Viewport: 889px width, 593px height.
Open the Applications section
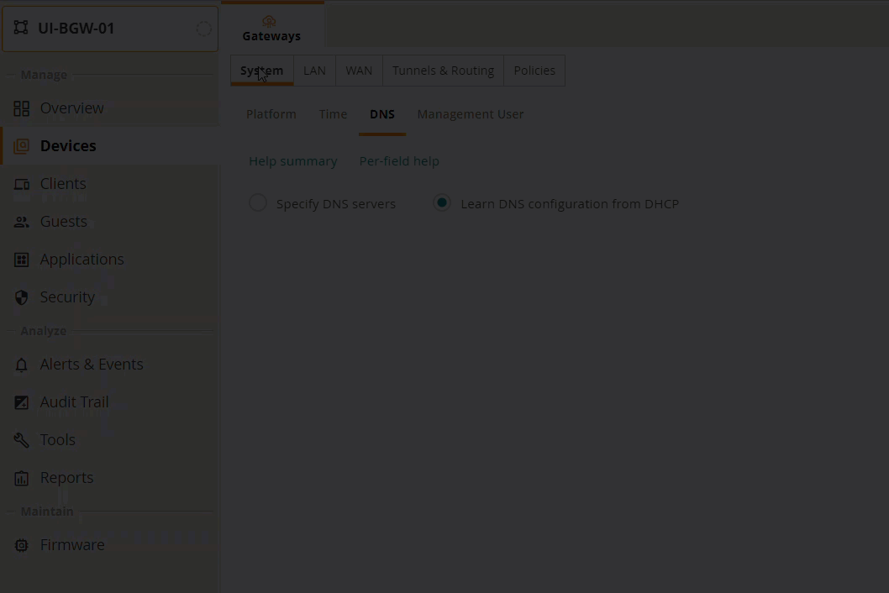pos(82,259)
